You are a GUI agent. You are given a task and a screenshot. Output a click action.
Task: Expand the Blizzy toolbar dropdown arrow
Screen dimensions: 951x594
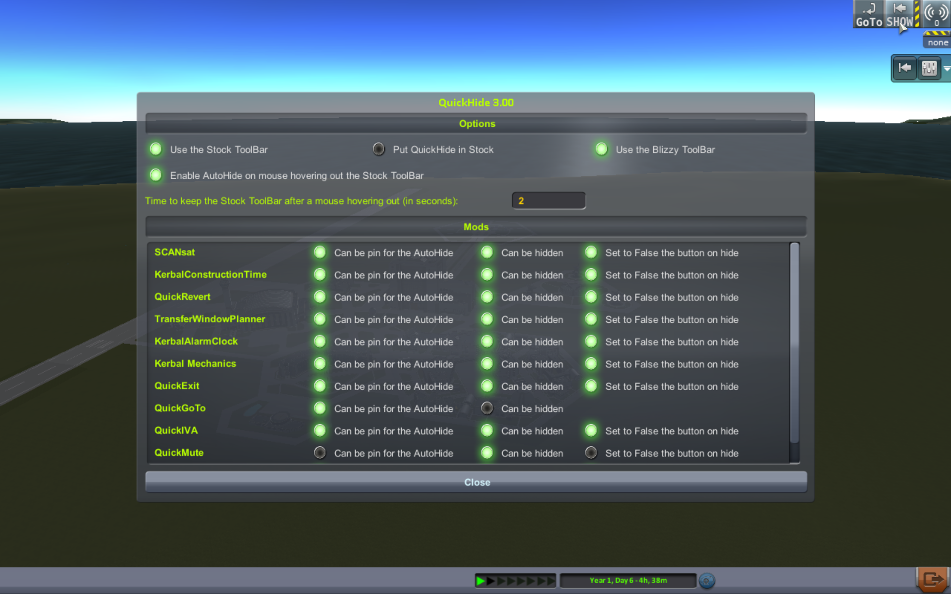(947, 68)
